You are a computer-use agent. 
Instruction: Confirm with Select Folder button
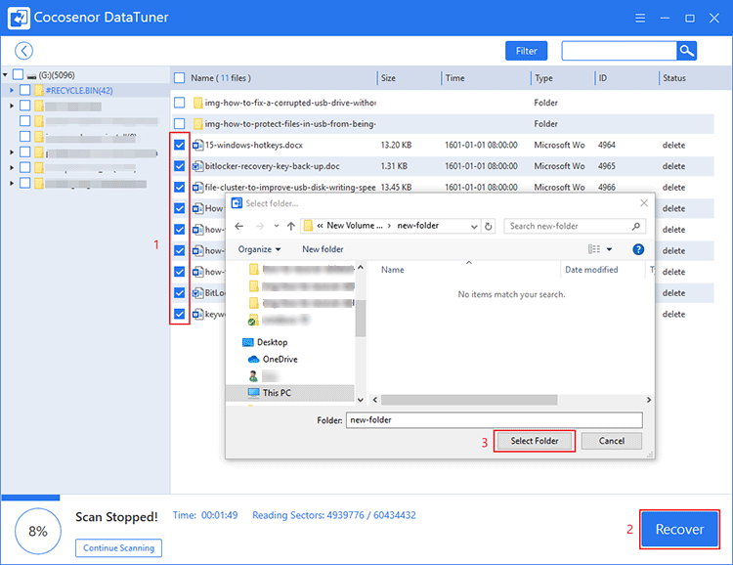click(535, 441)
